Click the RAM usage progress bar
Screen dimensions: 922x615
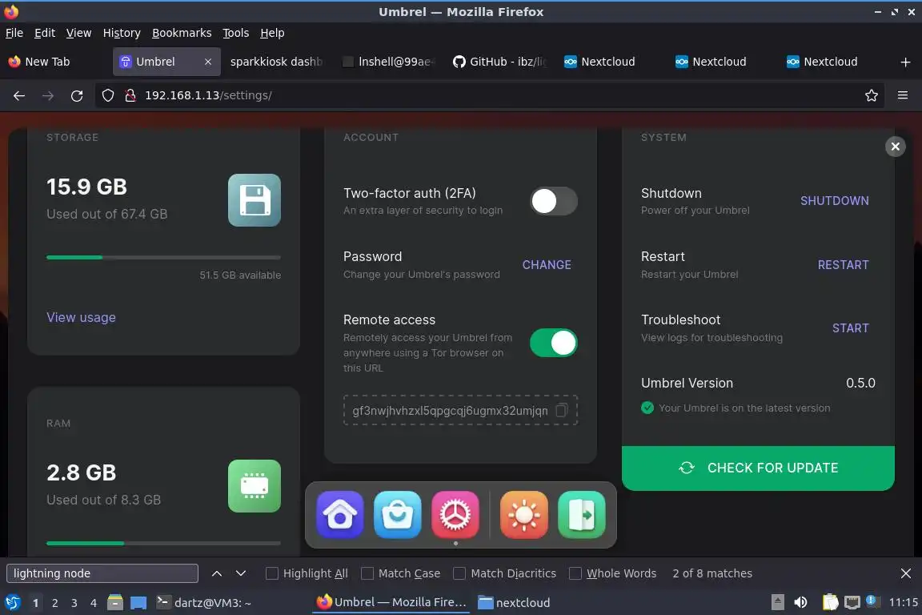(x=163, y=543)
